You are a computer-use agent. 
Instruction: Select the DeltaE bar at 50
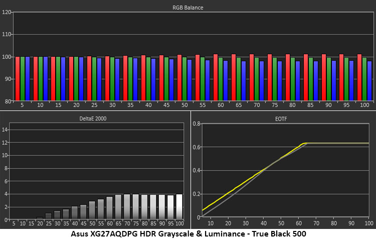92,210
